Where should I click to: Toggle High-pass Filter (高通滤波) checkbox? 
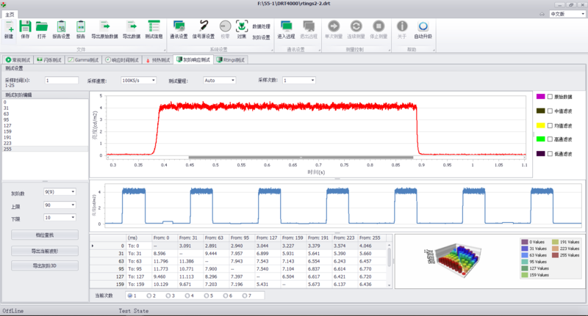(550, 139)
